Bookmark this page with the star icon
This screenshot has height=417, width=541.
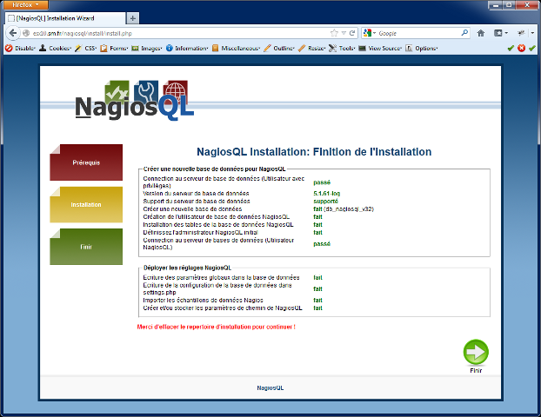[x=334, y=33]
